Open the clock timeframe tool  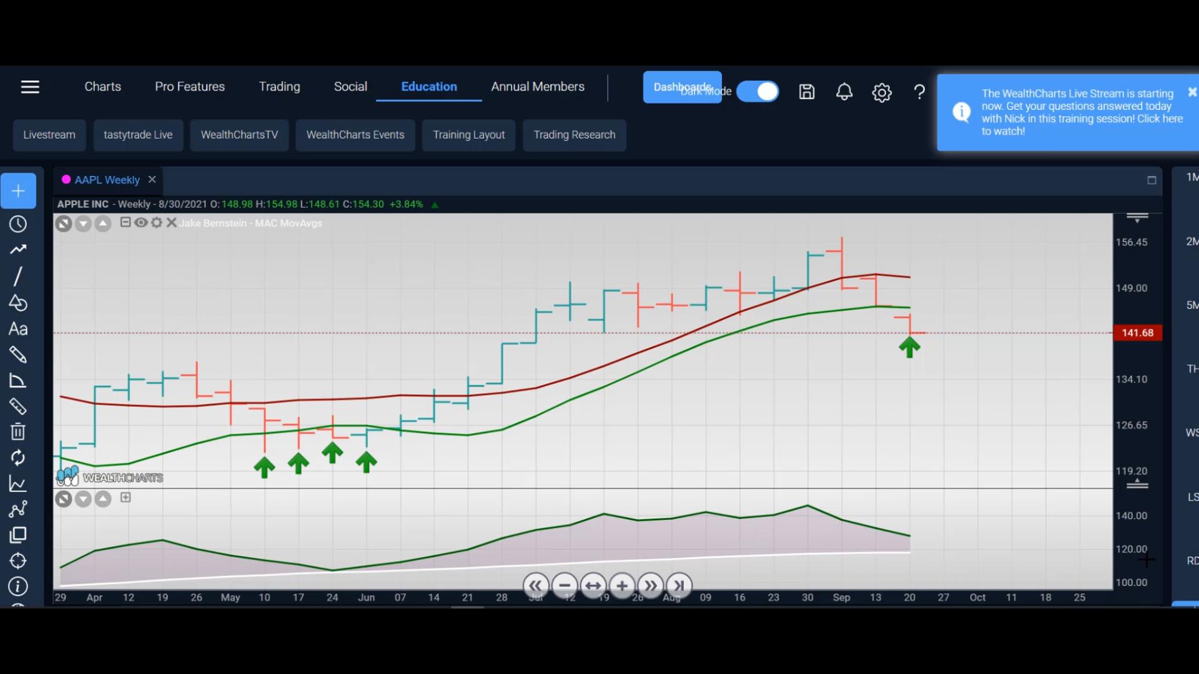[18, 224]
